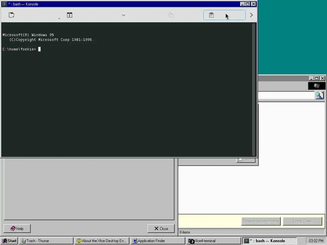
Task: Click inside the terminal at the C:\home\forkie prompt
Action: pyautogui.click(x=39, y=49)
